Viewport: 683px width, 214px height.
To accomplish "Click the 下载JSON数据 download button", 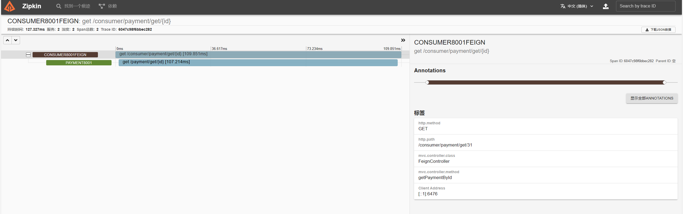I will (x=658, y=30).
